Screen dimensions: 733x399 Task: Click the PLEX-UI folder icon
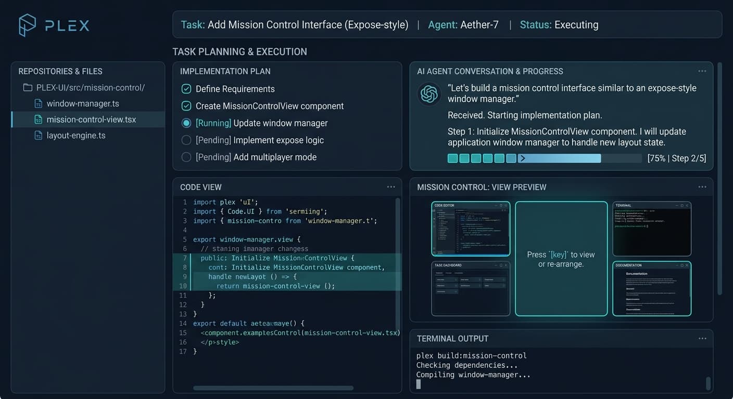pyautogui.click(x=28, y=88)
